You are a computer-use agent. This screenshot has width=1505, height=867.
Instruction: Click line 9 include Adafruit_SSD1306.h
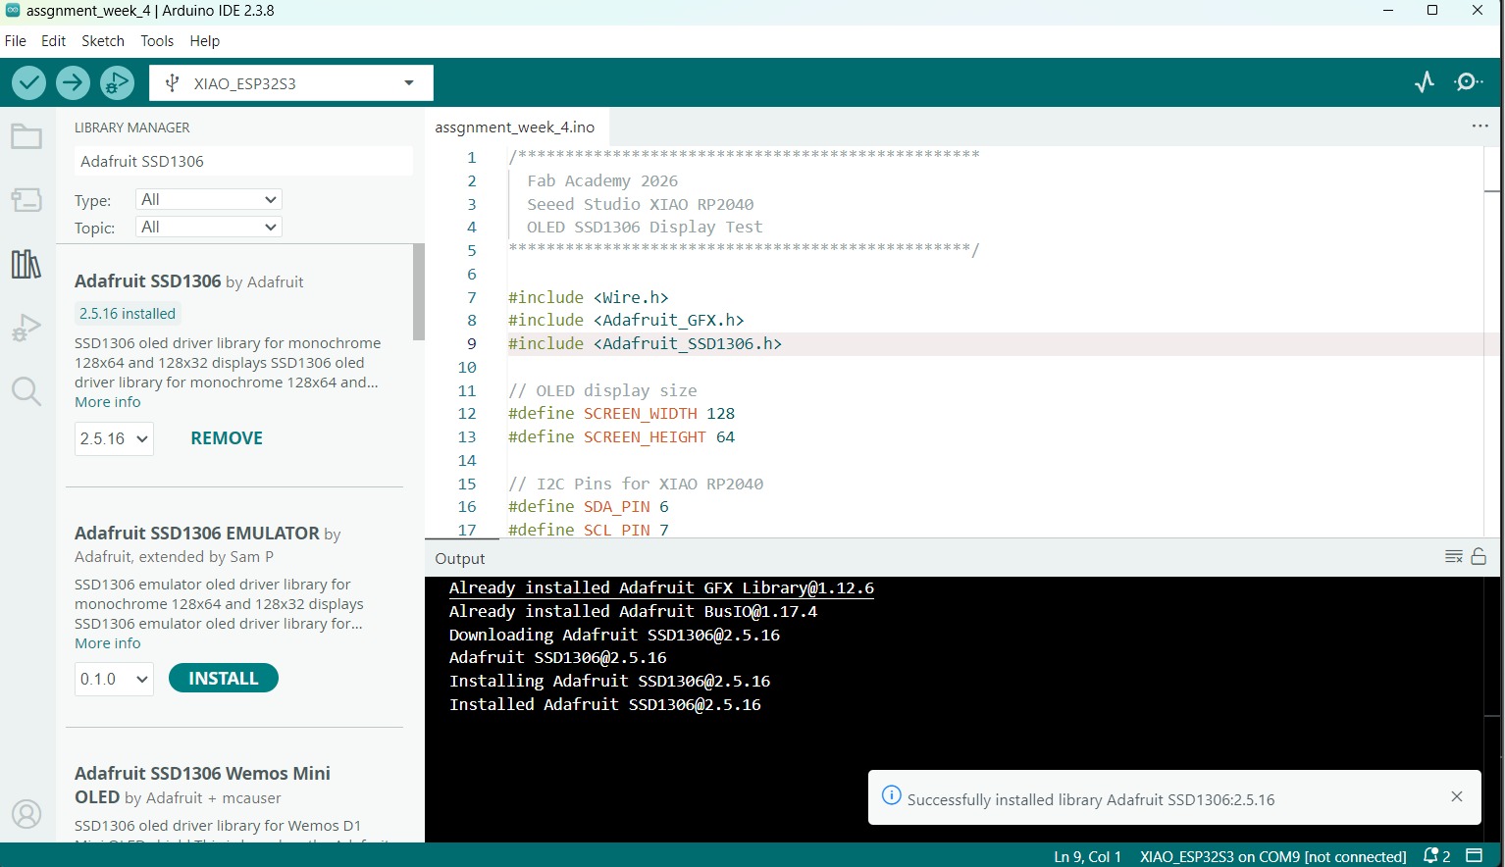point(645,344)
